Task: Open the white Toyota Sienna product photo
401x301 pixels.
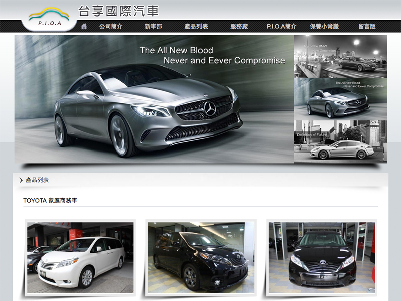Action: 80,258
